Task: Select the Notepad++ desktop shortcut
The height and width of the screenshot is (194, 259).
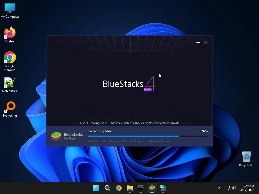Action: (10, 84)
